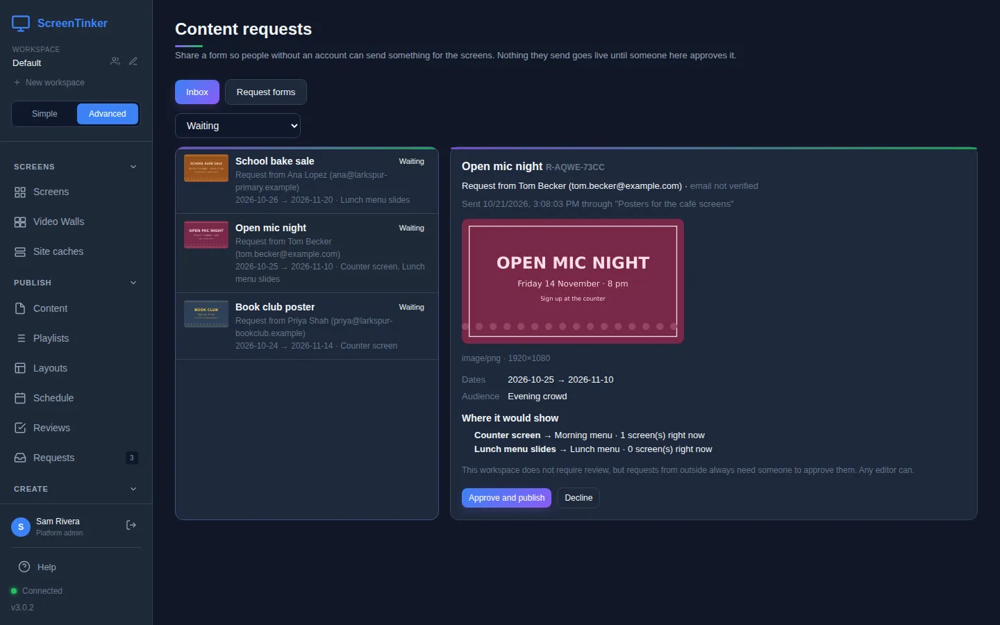The image size is (1000, 625).
Task: Click the Platform admin role text
Action: pyautogui.click(x=59, y=533)
